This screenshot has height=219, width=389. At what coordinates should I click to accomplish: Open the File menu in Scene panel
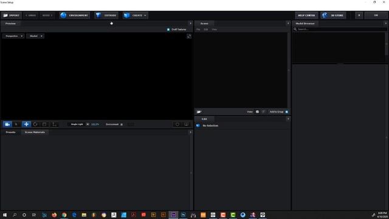click(x=198, y=29)
